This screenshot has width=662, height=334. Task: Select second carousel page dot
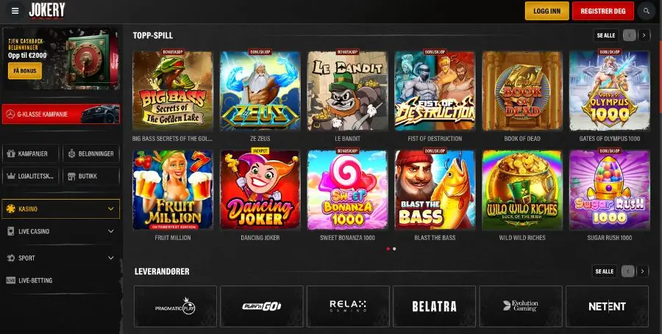[394, 249]
